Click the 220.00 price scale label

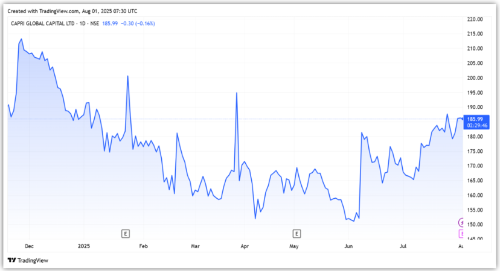click(x=475, y=19)
